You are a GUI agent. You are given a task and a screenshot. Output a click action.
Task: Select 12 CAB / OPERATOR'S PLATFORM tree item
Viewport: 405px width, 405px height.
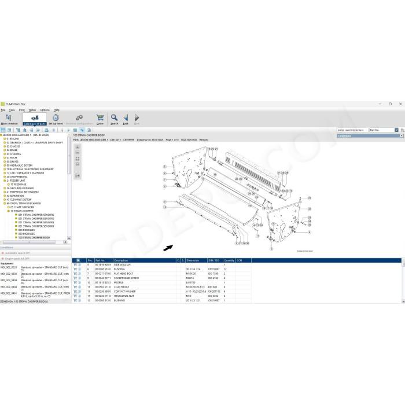point(25,173)
